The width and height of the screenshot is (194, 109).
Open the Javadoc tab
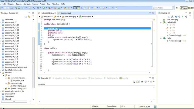click(x=57, y=78)
